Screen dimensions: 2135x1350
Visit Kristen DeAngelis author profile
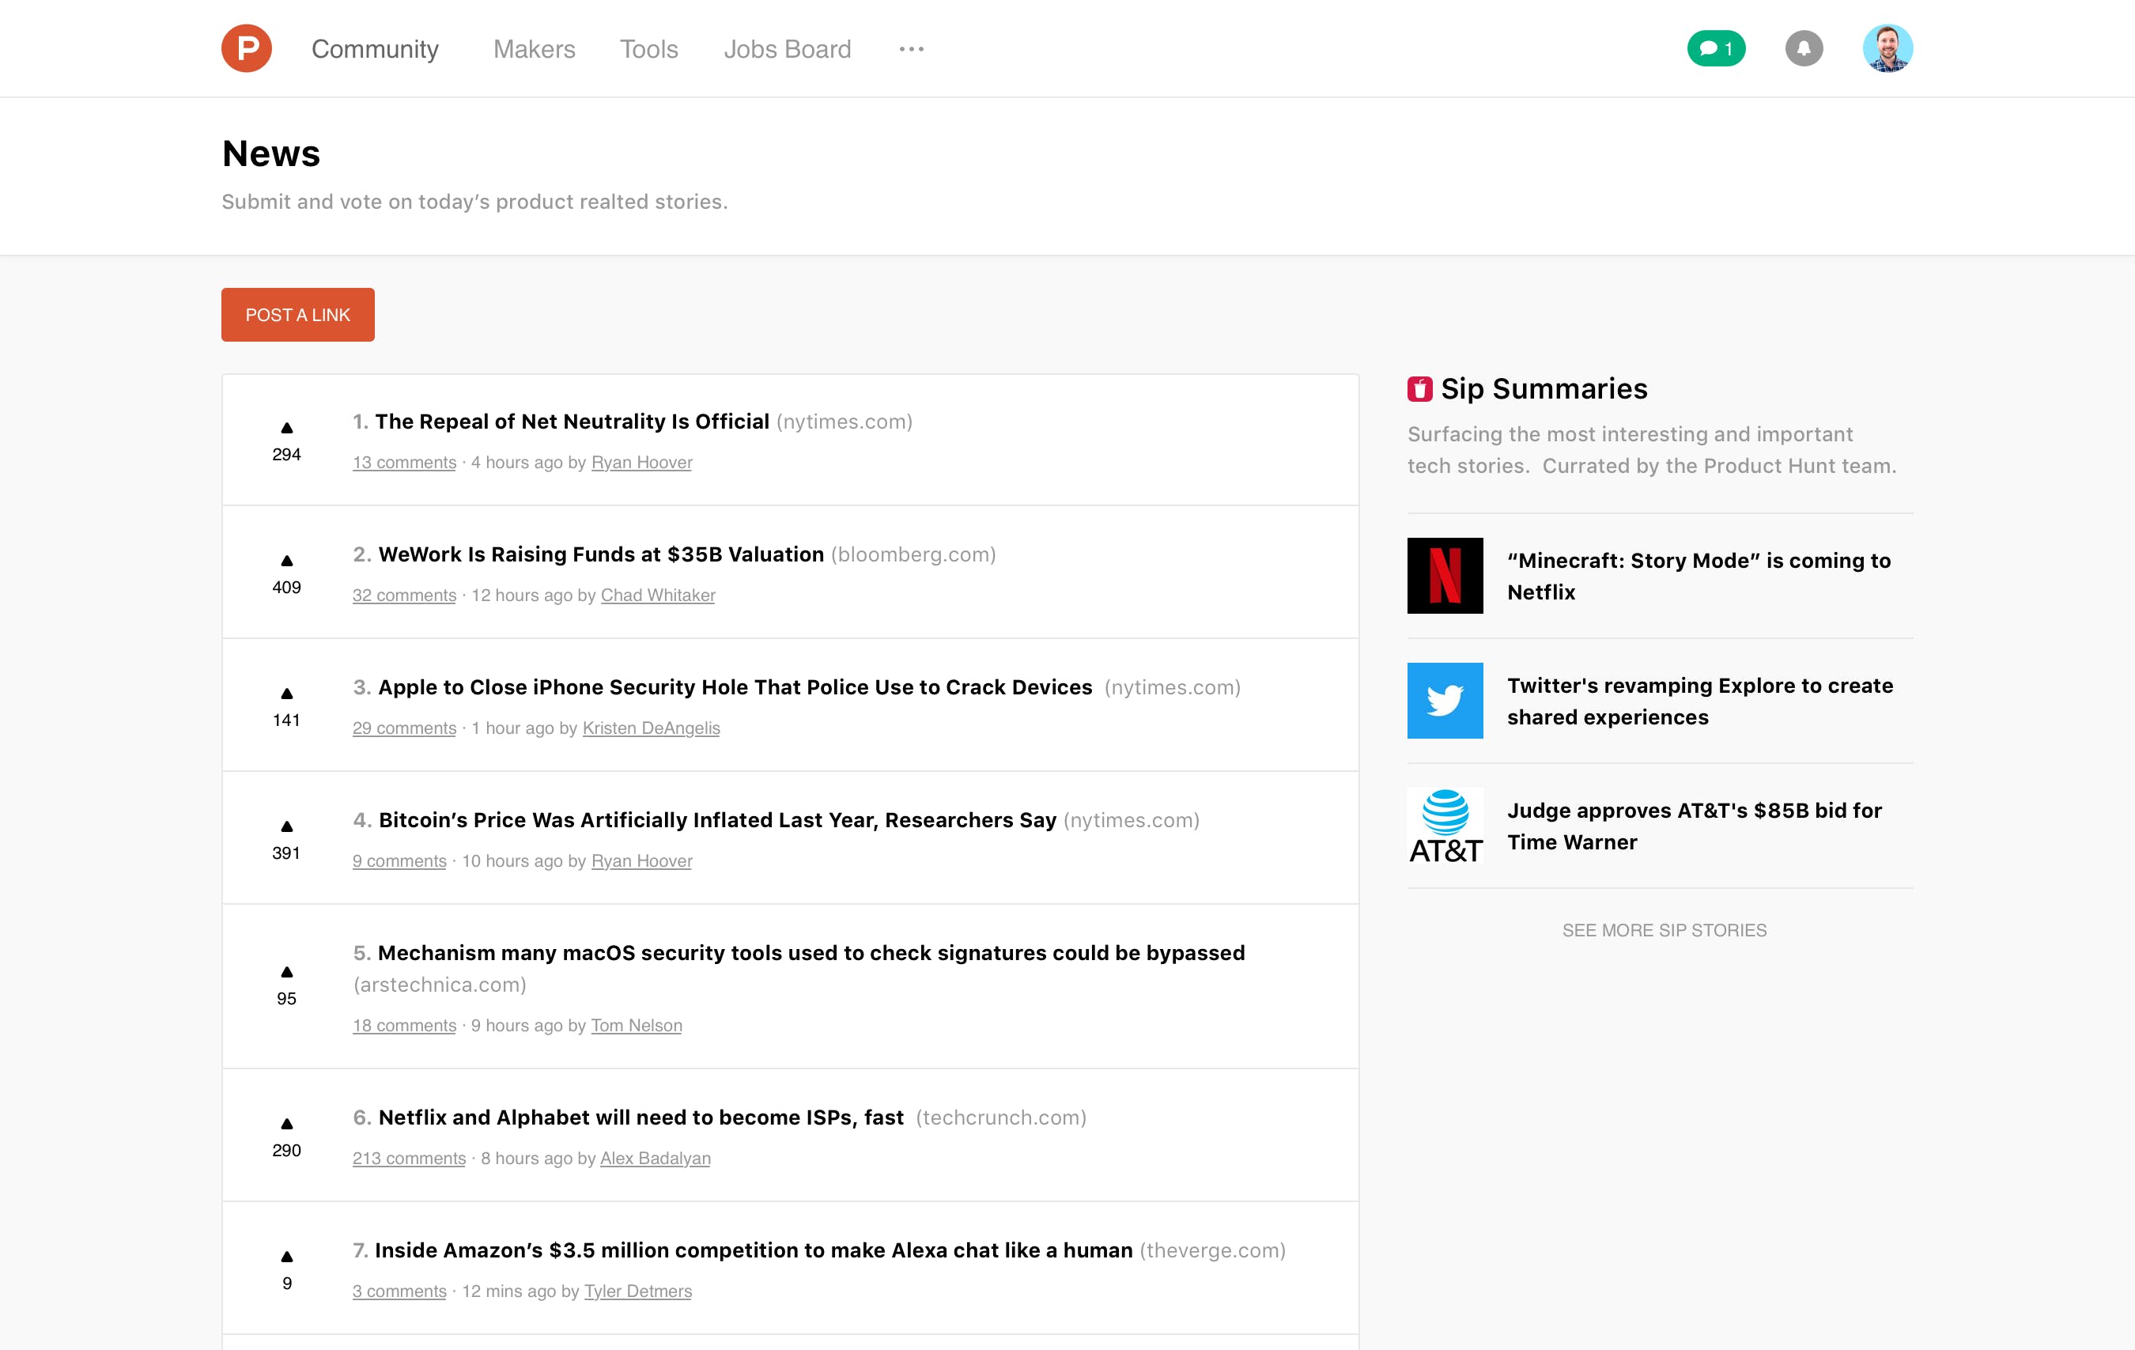pos(651,728)
